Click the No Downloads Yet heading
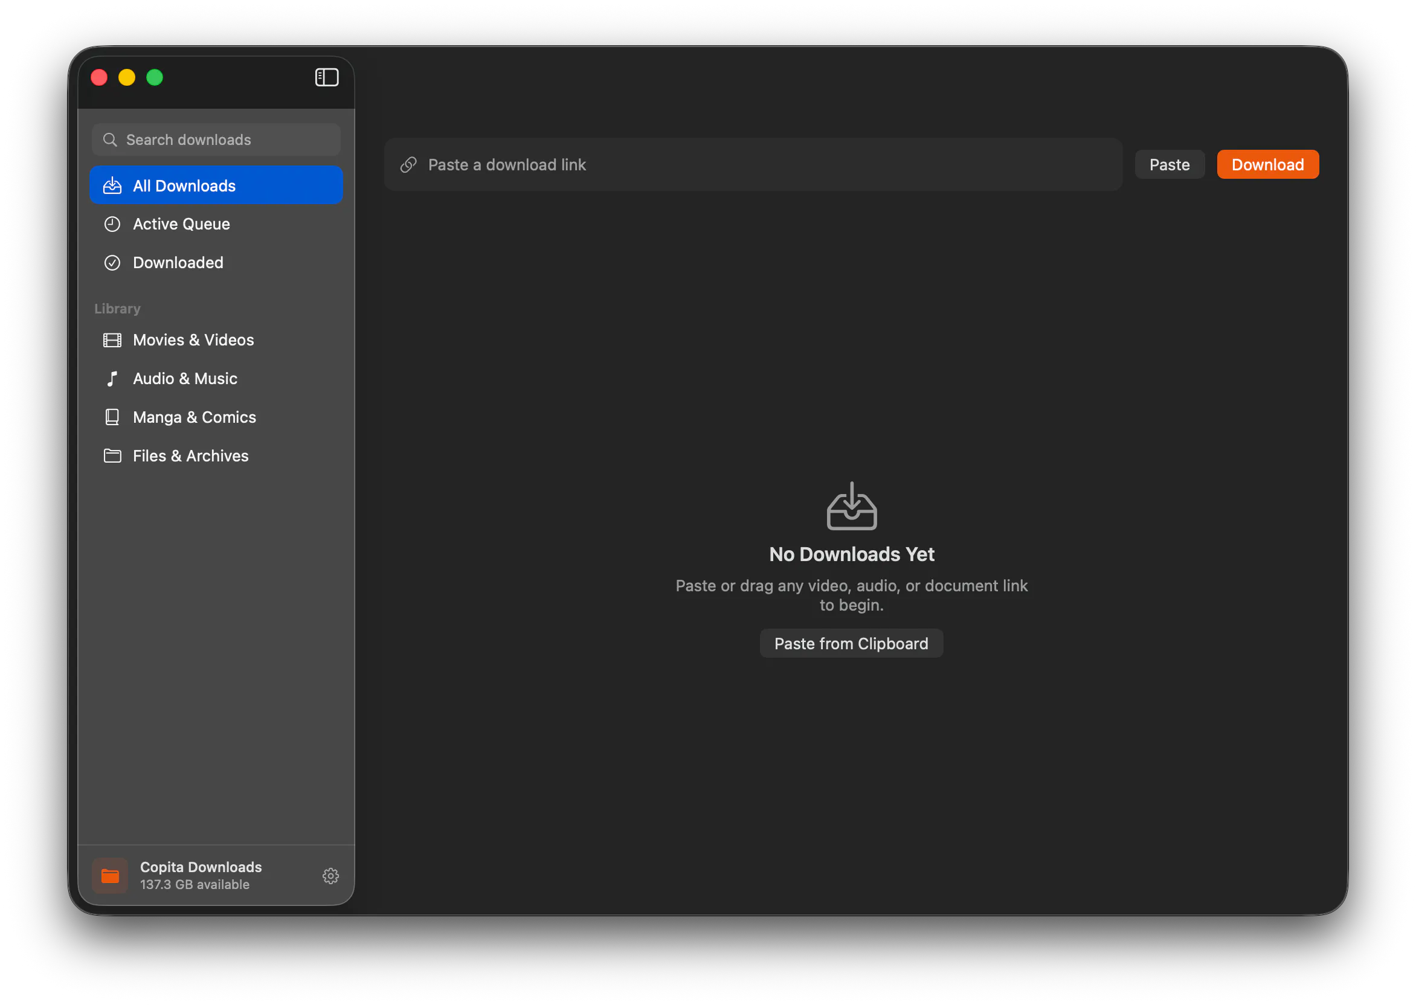This screenshot has height=1005, width=1416. pyautogui.click(x=852, y=554)
